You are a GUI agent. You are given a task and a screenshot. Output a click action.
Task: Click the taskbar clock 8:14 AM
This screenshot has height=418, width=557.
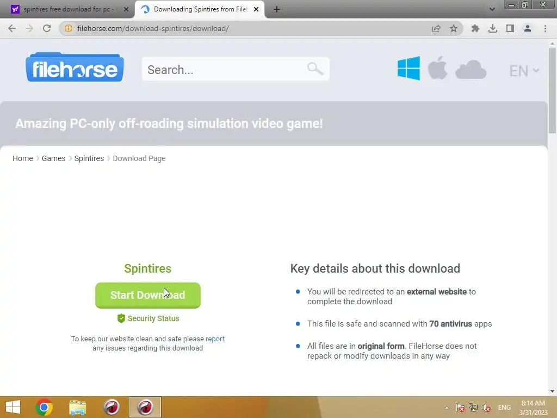pos(533,408)
